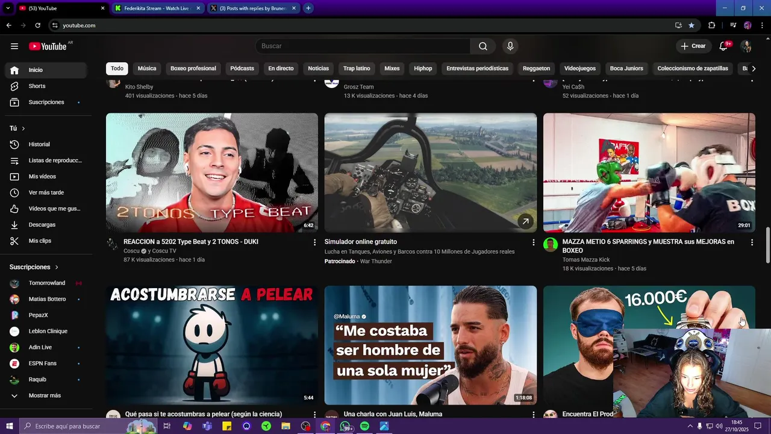Select the Todo filter chip

pyautogui.click(x=117, y=69)
